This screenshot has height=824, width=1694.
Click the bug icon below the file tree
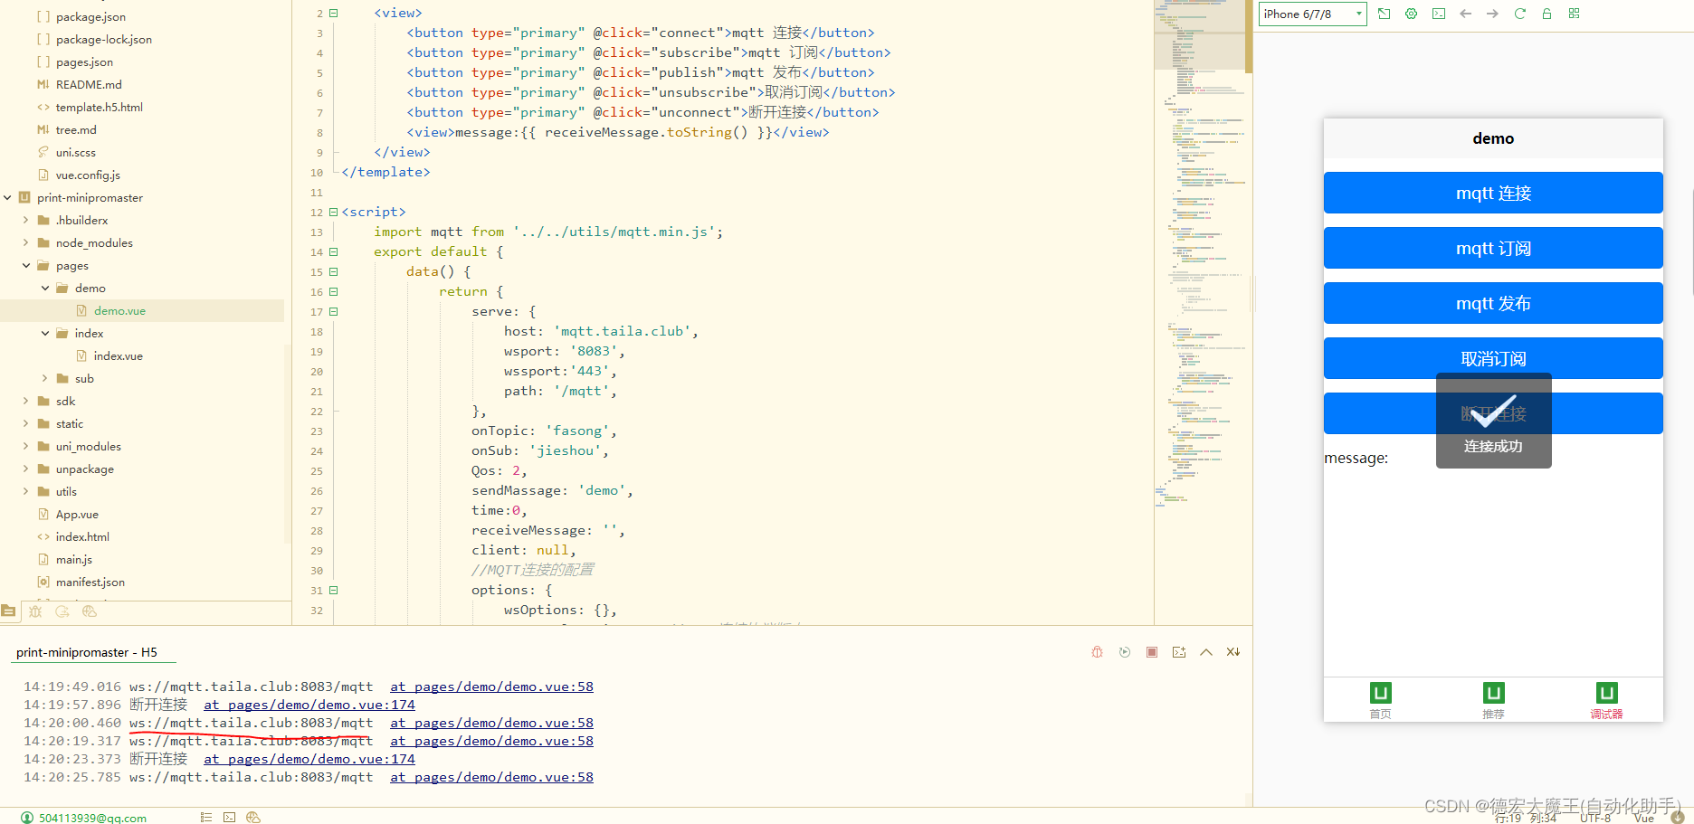35,611
